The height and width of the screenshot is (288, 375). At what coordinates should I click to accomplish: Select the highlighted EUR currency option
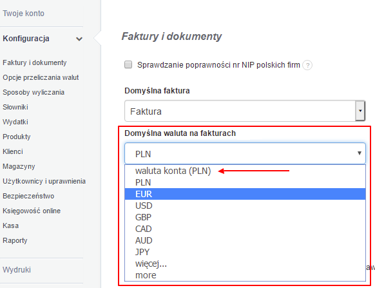point(245,194)
